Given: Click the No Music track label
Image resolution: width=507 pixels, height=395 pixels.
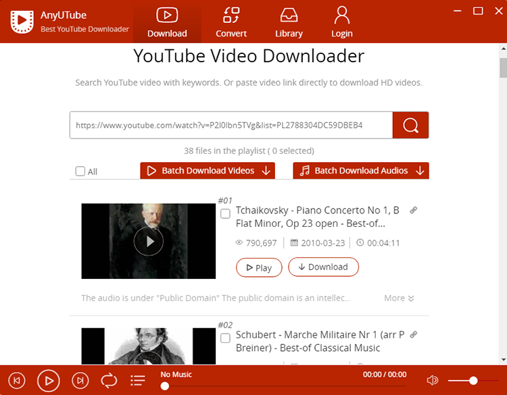Looking at the screenshot, I should 176,374.
